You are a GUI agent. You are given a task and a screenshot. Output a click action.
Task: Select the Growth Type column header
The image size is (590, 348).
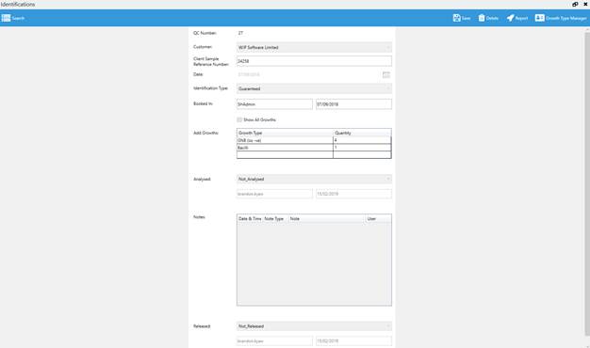285,133
